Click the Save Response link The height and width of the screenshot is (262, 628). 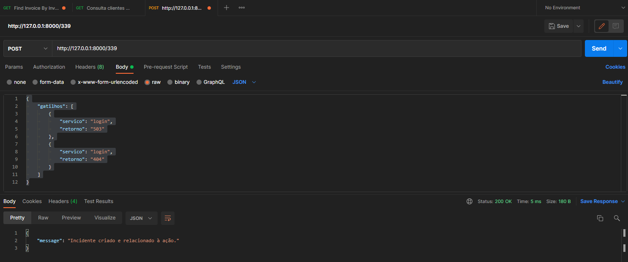point(599,201)
